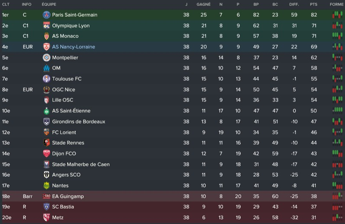Click the OM club badge
Screen dimensions: 345x224
click(x=47, y=68)
